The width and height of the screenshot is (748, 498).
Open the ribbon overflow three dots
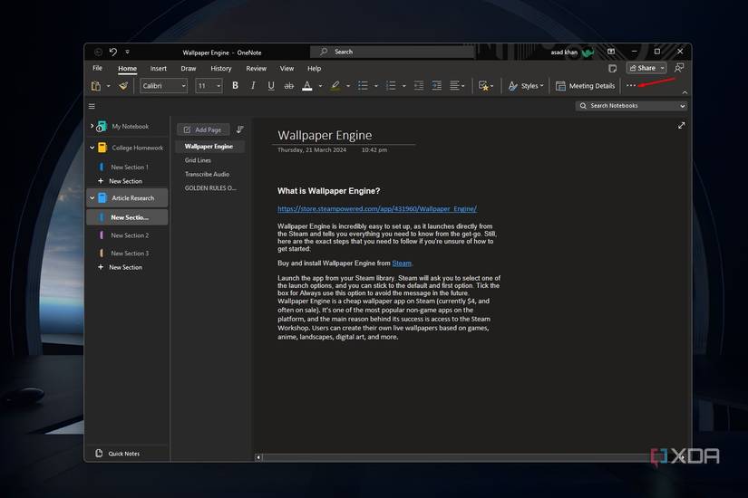tap(631, 86)
